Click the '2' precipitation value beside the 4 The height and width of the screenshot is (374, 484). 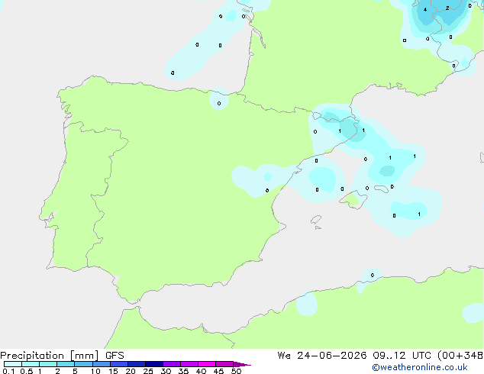pyautogui.click(x=447, y=8)
